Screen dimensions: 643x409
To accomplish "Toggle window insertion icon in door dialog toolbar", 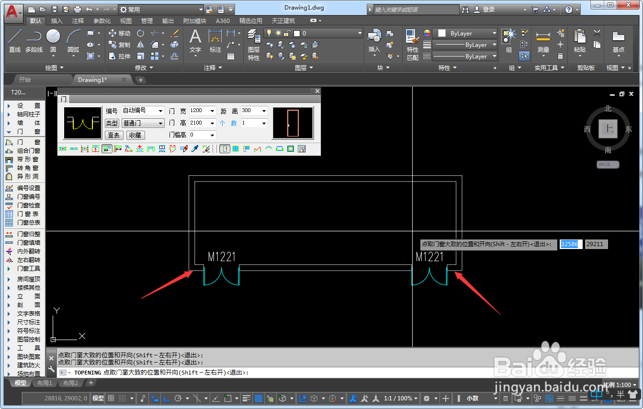I will pos(236,149).
